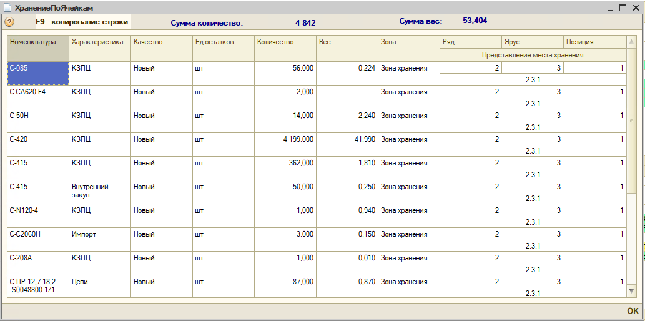Click quantity 4 199,000 cell
This screenshot has height=321, width=645.
(285, 145)
